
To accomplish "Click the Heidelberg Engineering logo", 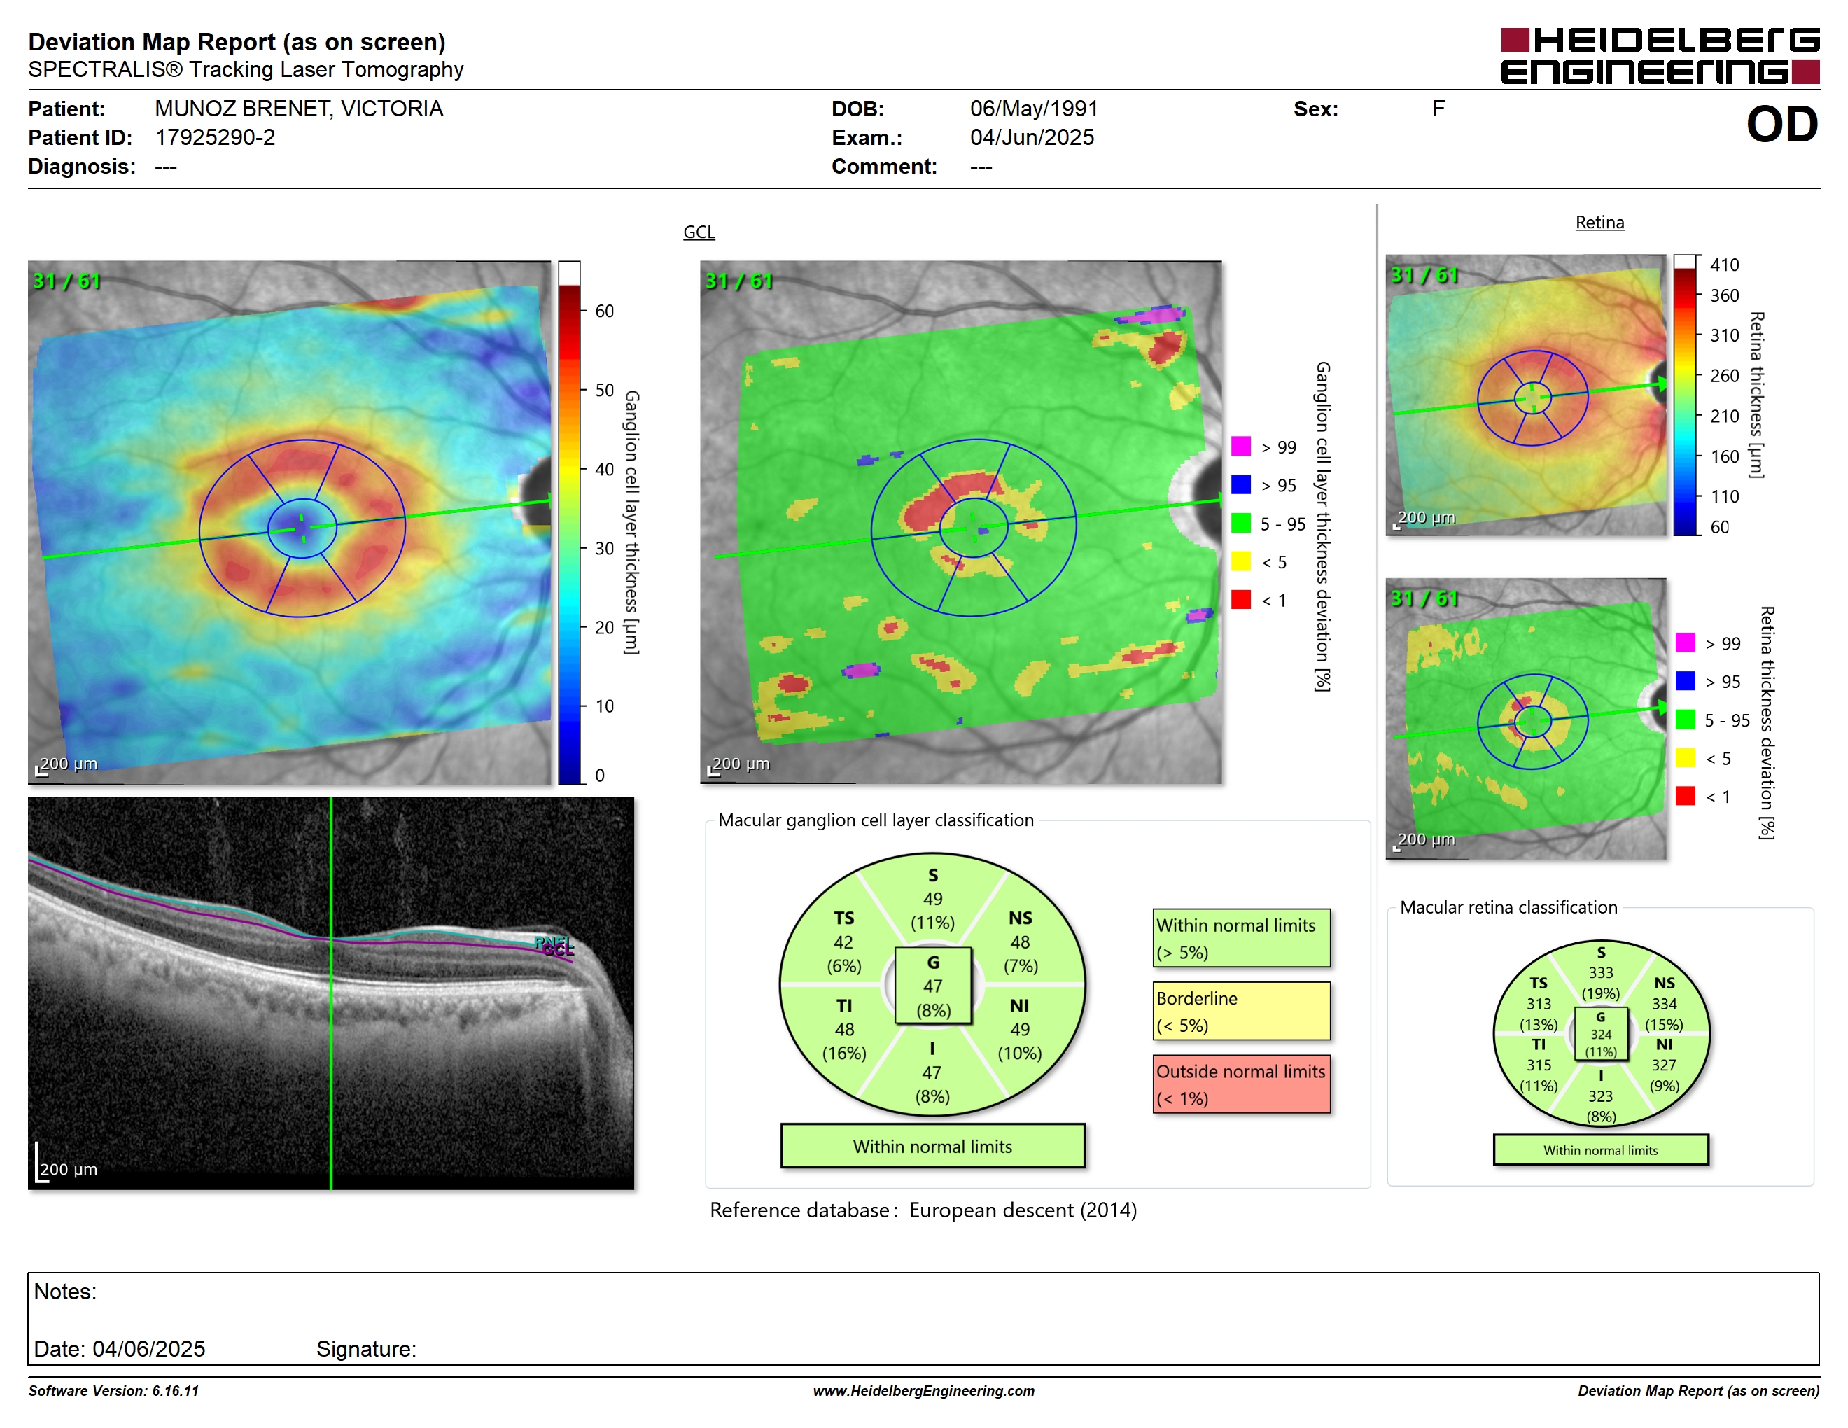I will [x=1659, y=56].
